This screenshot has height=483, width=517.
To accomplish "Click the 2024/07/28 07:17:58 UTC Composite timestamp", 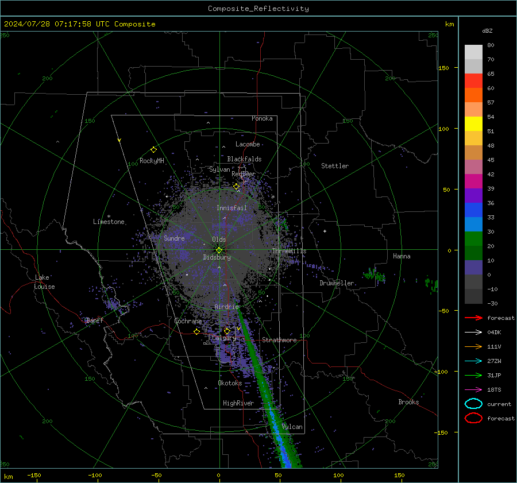I will pos(79,24).
